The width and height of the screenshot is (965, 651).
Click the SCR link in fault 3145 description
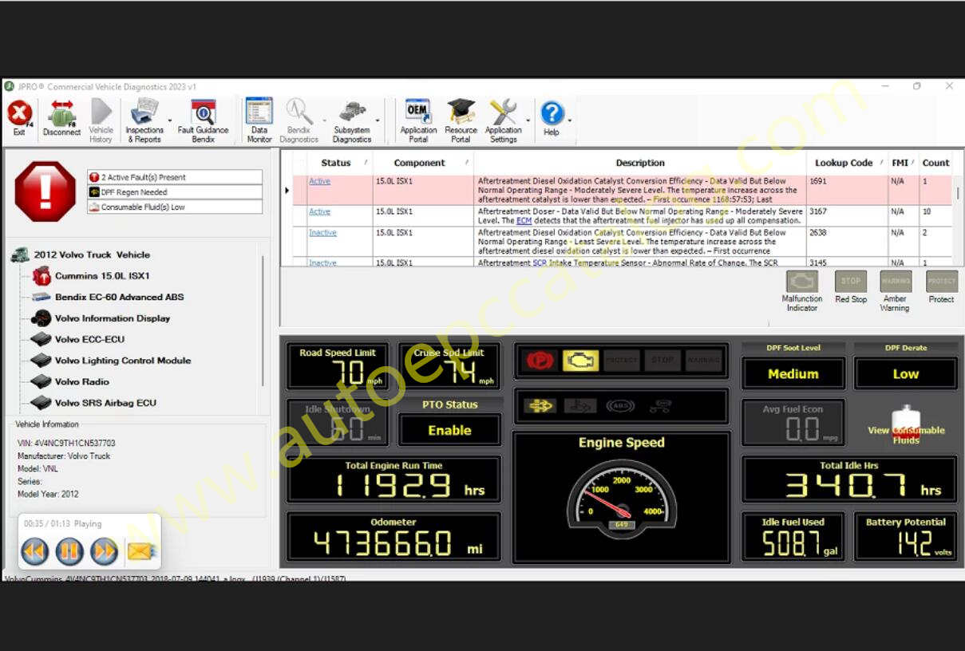[x=540, y=262]
